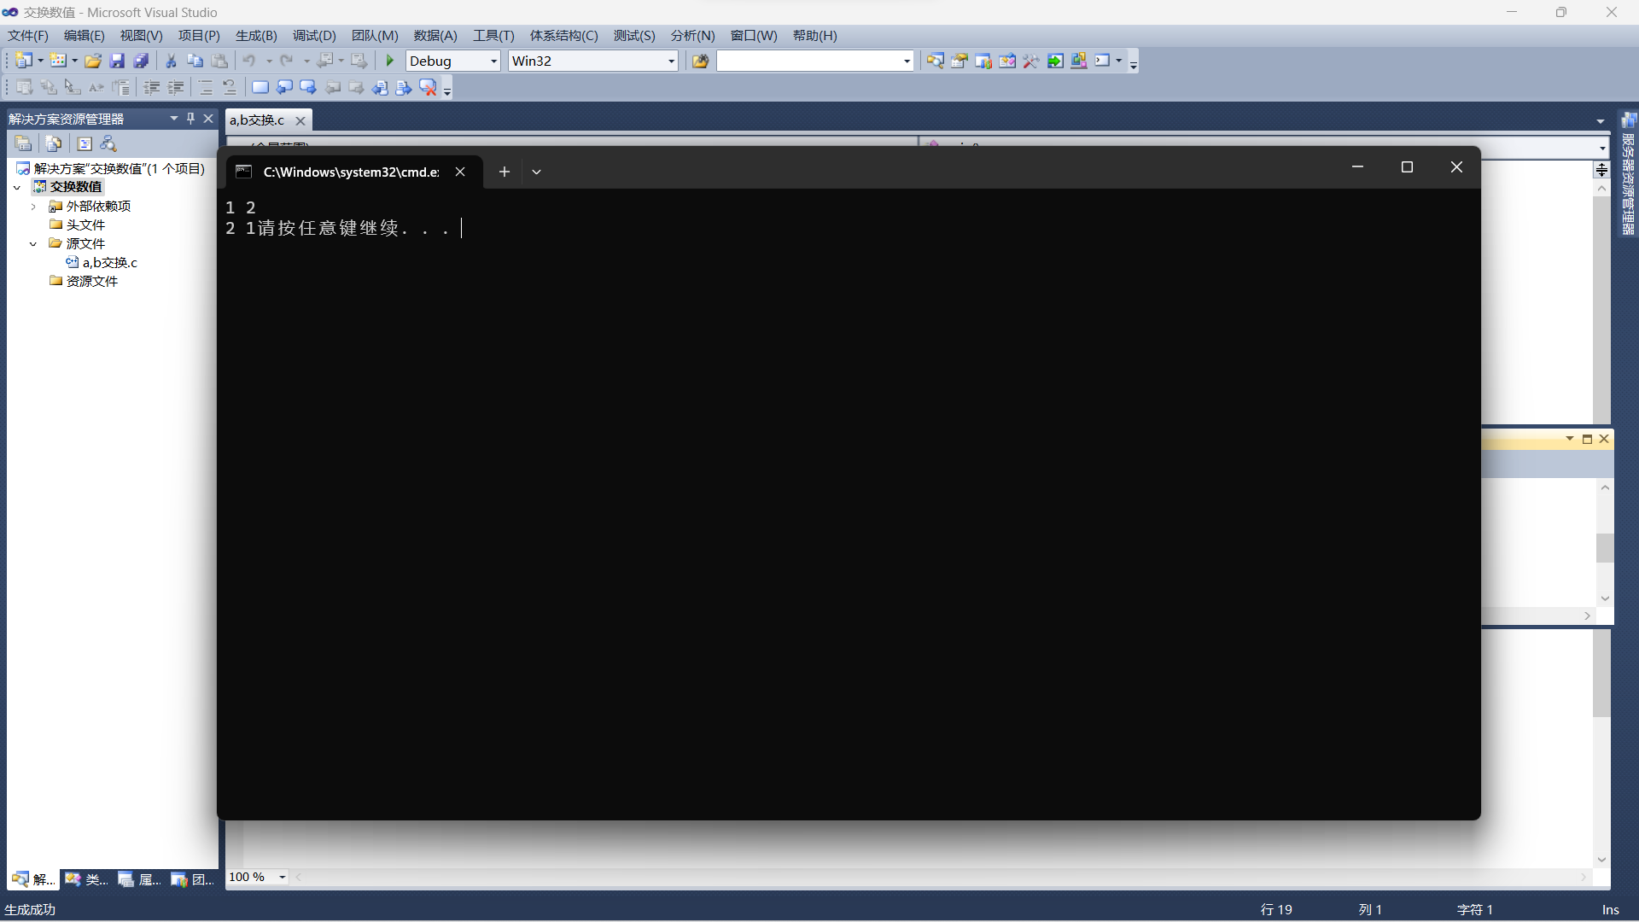Select a,b交换.c file in Solution Explorer

pyautogui.click(x=109, y=262)
